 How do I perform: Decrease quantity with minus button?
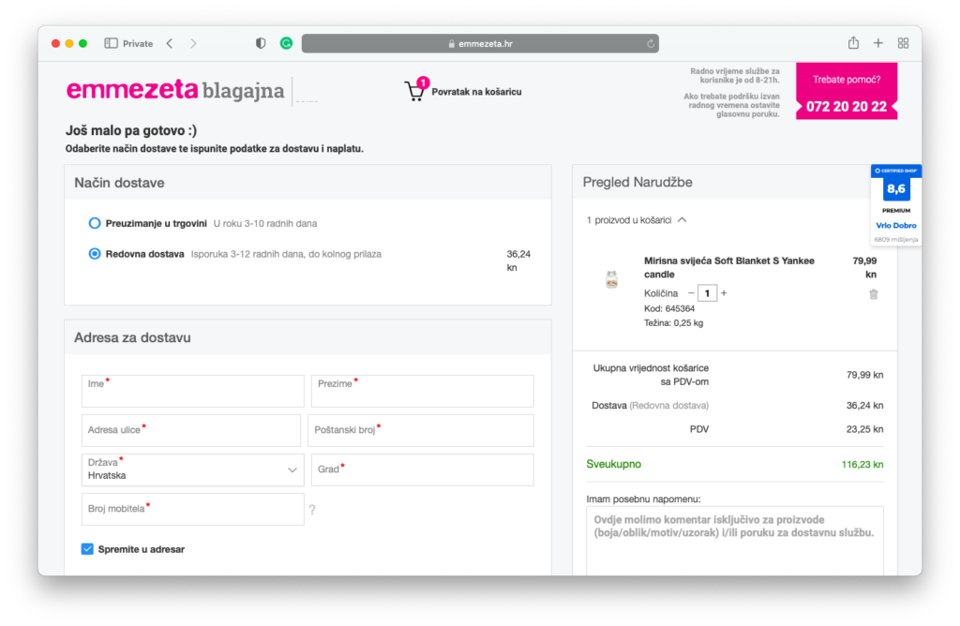pos(691,293)
